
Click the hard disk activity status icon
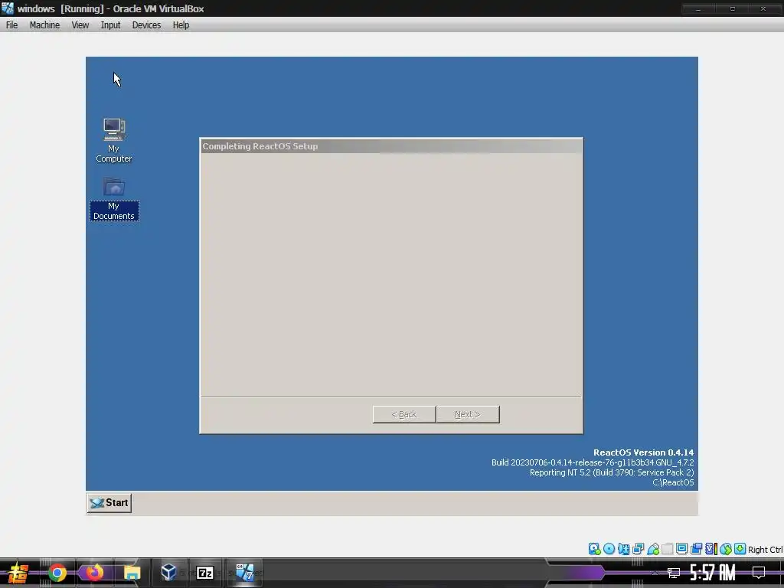594,549
